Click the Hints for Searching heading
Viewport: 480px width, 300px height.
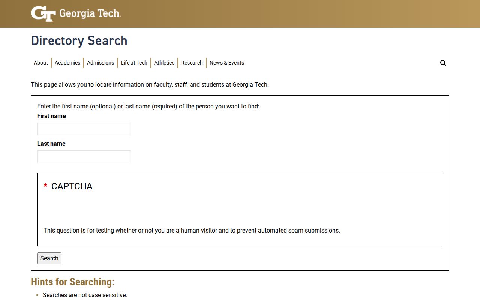(x=73, y=282)
